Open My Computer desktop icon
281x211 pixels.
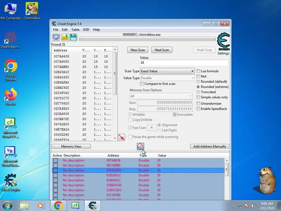coord(11,11)
